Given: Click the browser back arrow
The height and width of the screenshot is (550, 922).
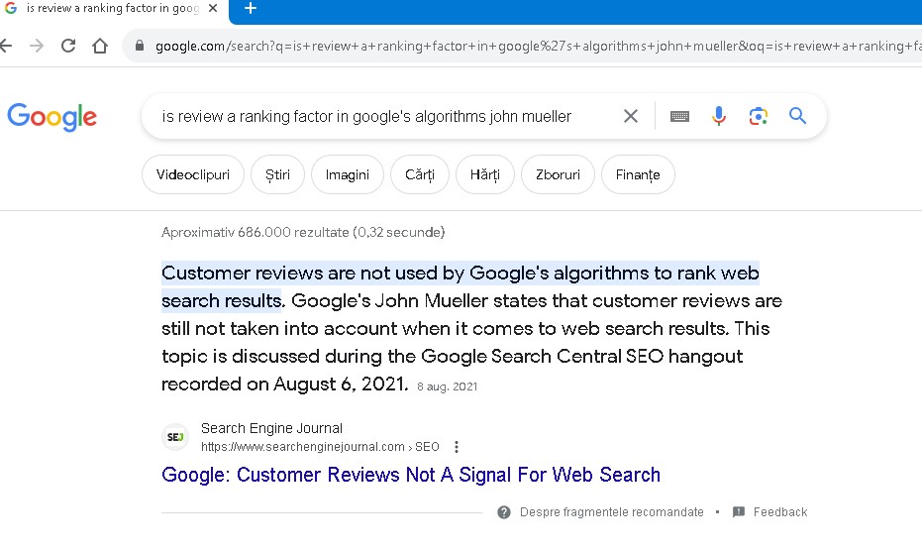Looking at the screenshot, I should pos(5,46).
